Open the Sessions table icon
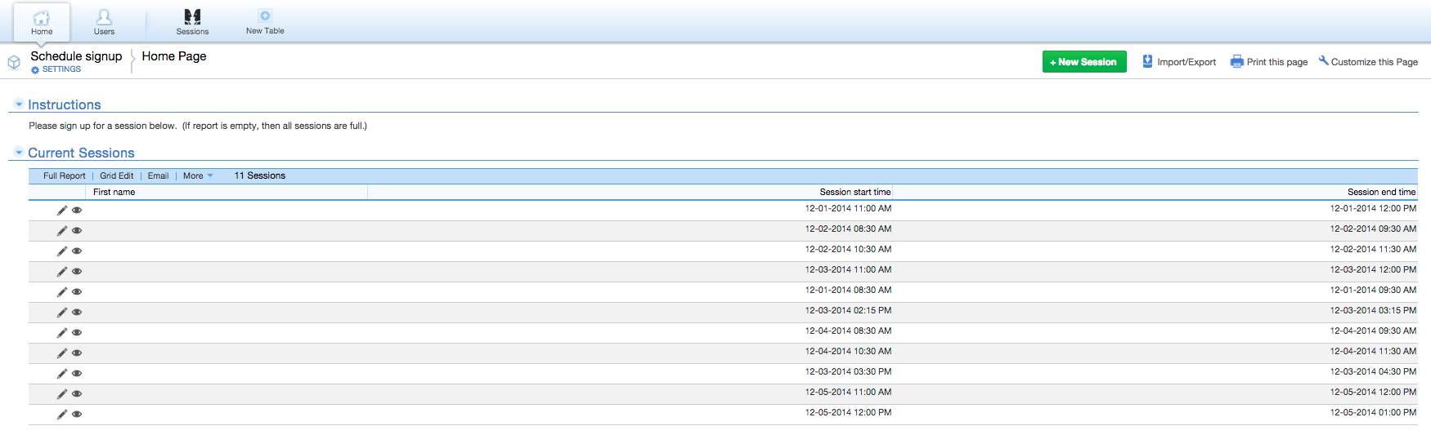Viewport: 1431px width, 444px height. click(x=192, y=16)
